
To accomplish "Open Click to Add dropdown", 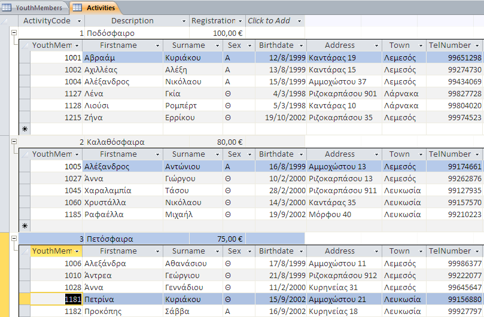I will coord(299,21).
